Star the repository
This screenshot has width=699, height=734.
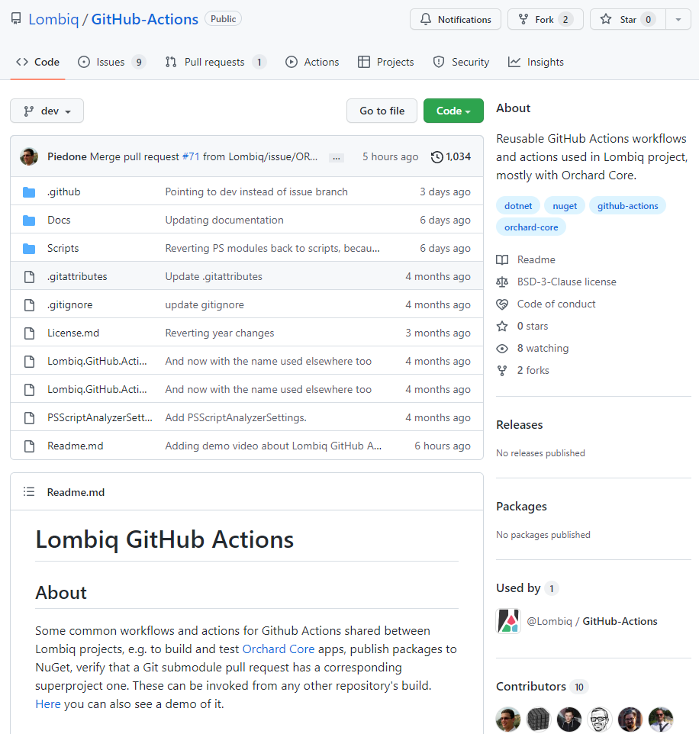coord(627,19)
